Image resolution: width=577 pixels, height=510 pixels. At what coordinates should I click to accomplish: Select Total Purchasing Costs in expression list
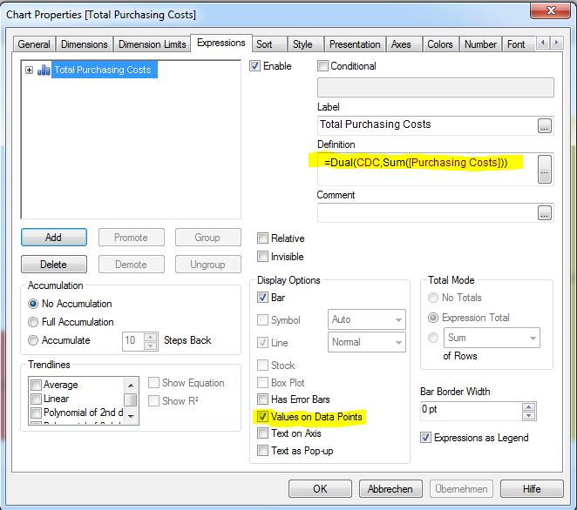click(103, 70)
